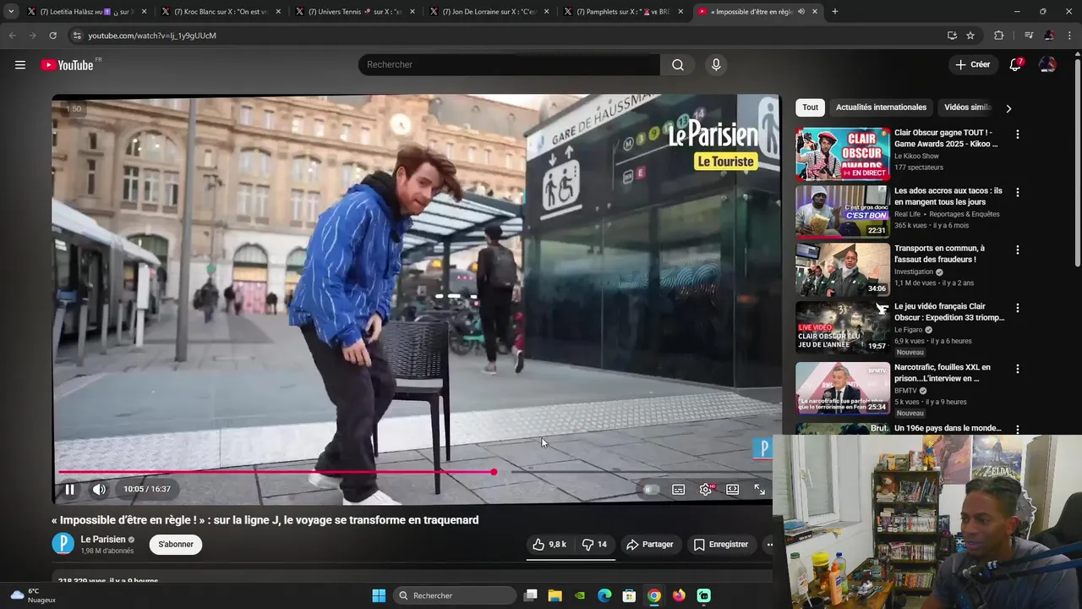Select the Tout filter chip

point(810,107)
